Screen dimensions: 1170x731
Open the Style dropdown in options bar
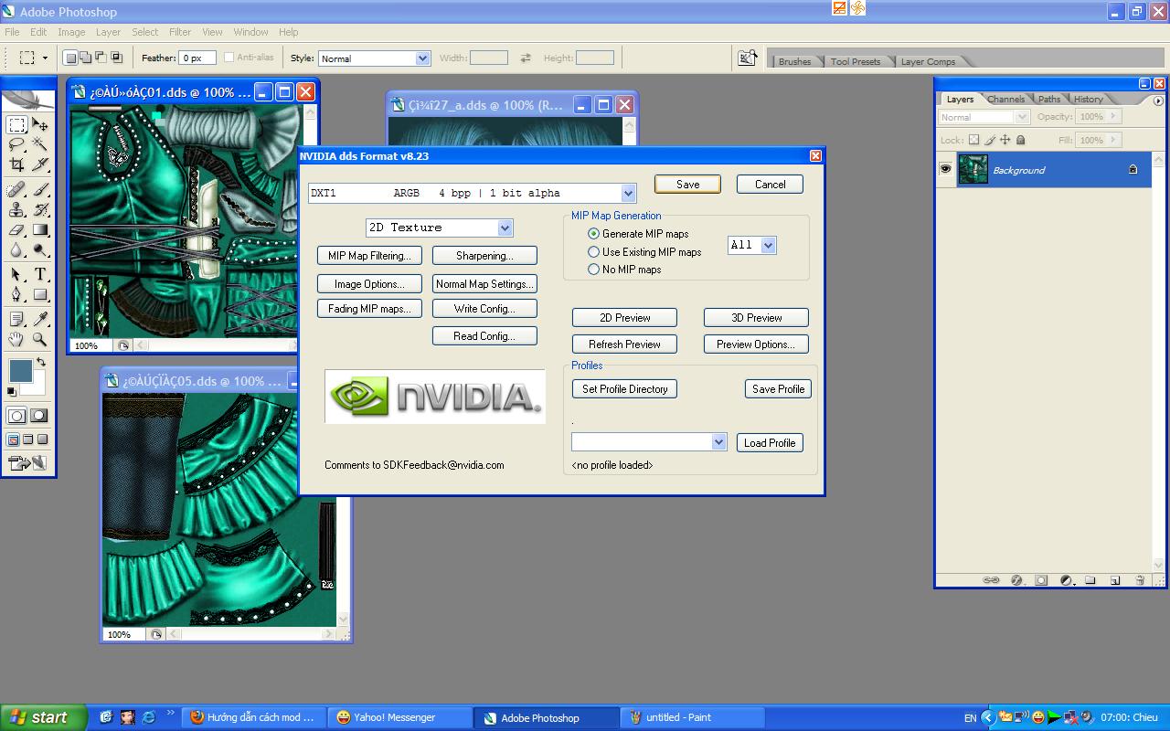click(422, 58)
